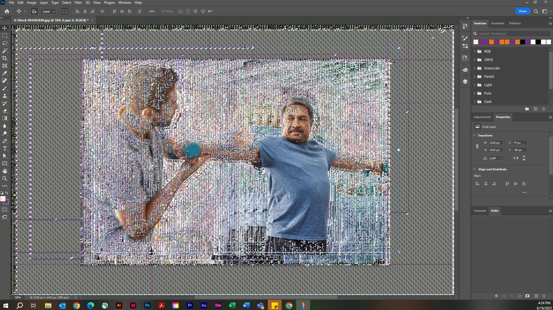Flip layer horizontally in Properties
The height and width of the screenshot is (310, 553).
pos(516,158)
